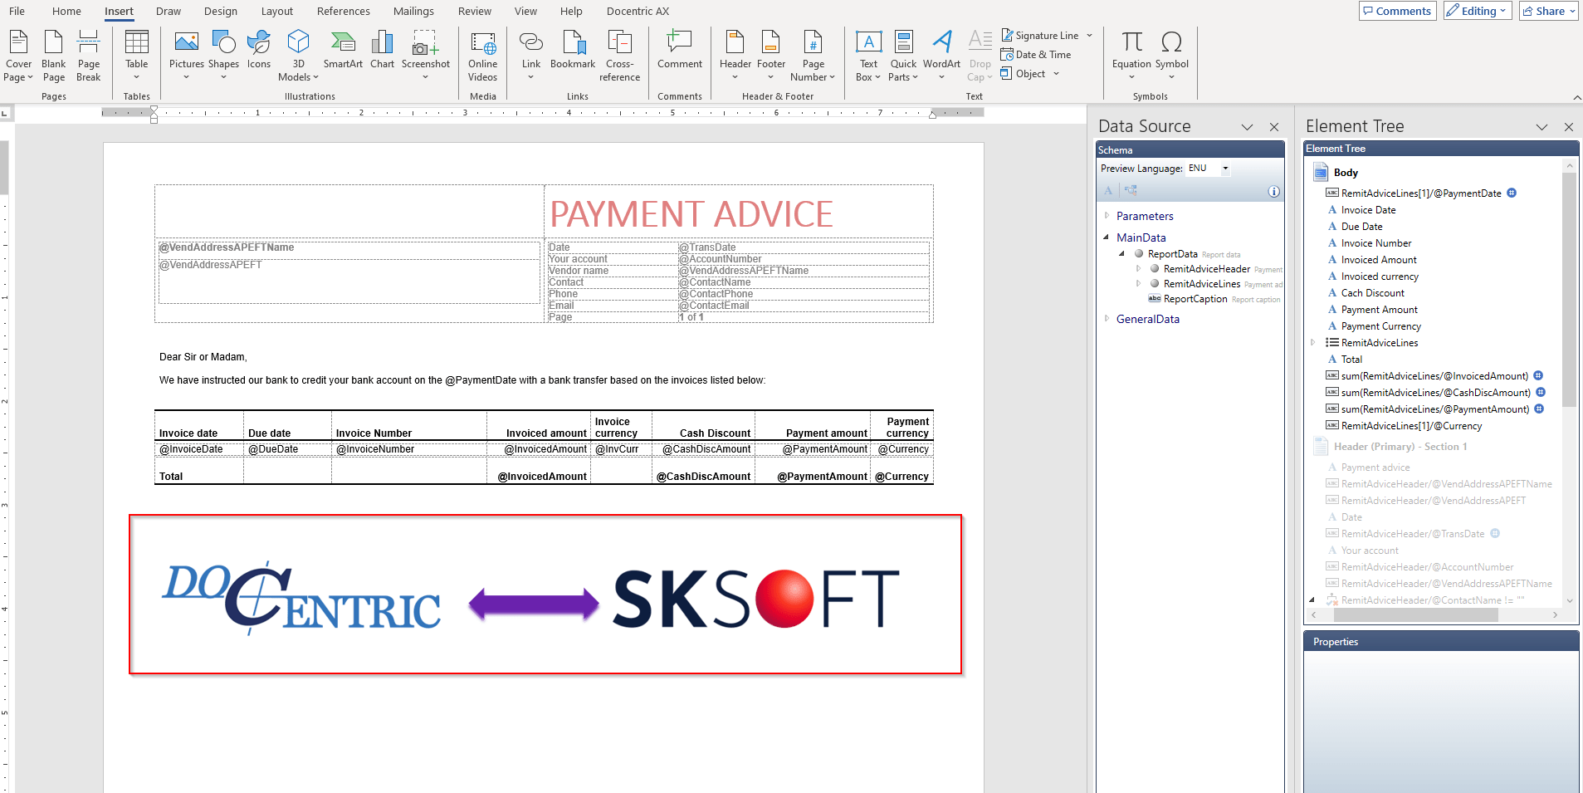Switch to the Home tab
This screenshot has width=1583, height=793.
[x=66, y=11]
